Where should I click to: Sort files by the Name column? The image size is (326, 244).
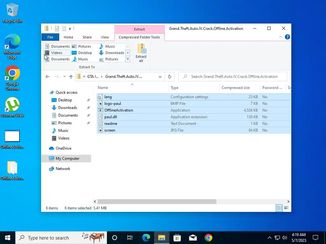[132, 88]
